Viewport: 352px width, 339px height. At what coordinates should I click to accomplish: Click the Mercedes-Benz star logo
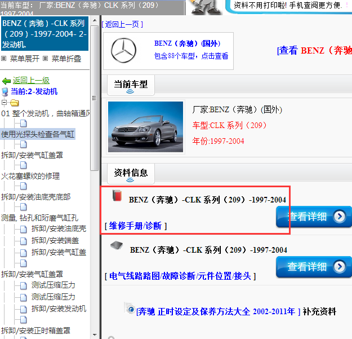pyautogui.click(x=123, y=50)
